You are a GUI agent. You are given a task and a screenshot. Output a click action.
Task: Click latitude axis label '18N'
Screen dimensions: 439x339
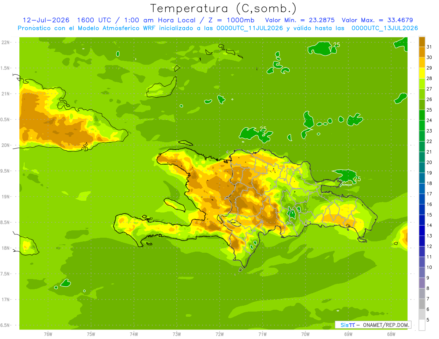[x=6, y=248]
